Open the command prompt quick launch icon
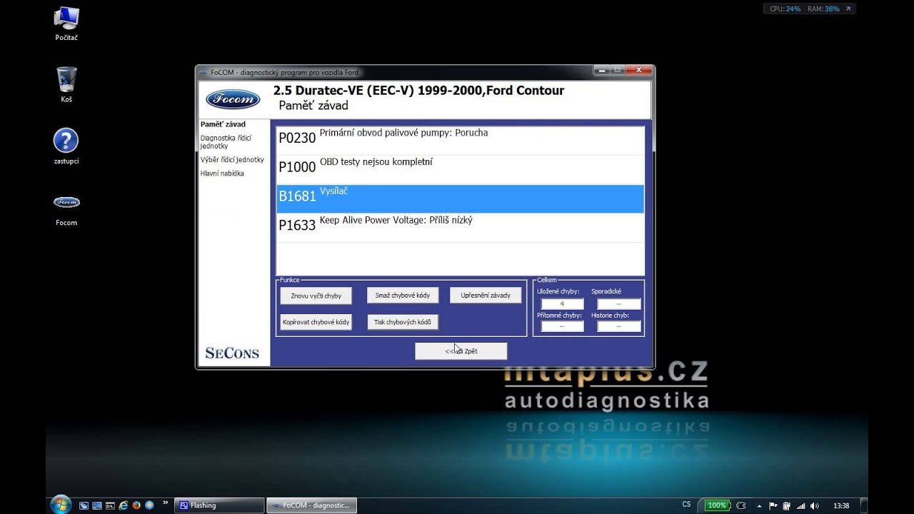The height and width of the screenshot is (514, 914). point(110,505)
